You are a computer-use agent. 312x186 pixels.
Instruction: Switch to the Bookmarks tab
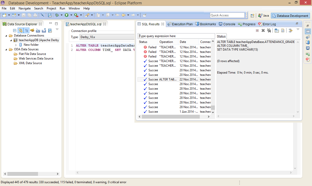(206, 24)
